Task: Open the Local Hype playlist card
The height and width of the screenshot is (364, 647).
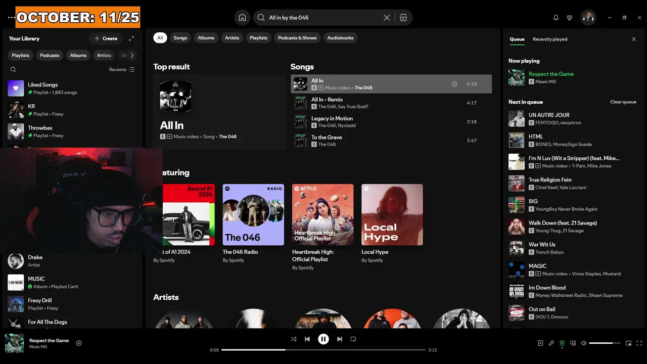Action: pyautogui.click(x=392, y=223)
